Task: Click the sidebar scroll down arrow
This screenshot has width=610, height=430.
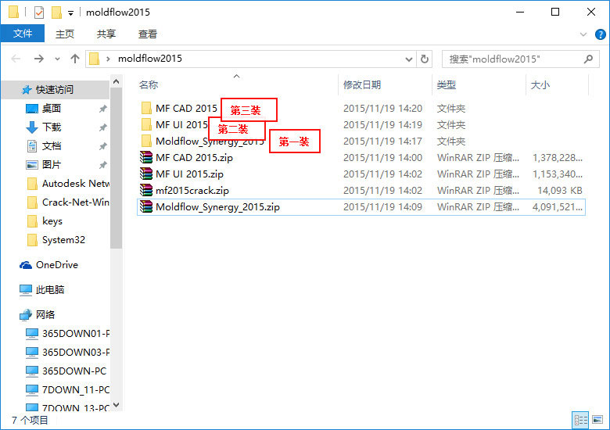Action: (x=116, y=405)
